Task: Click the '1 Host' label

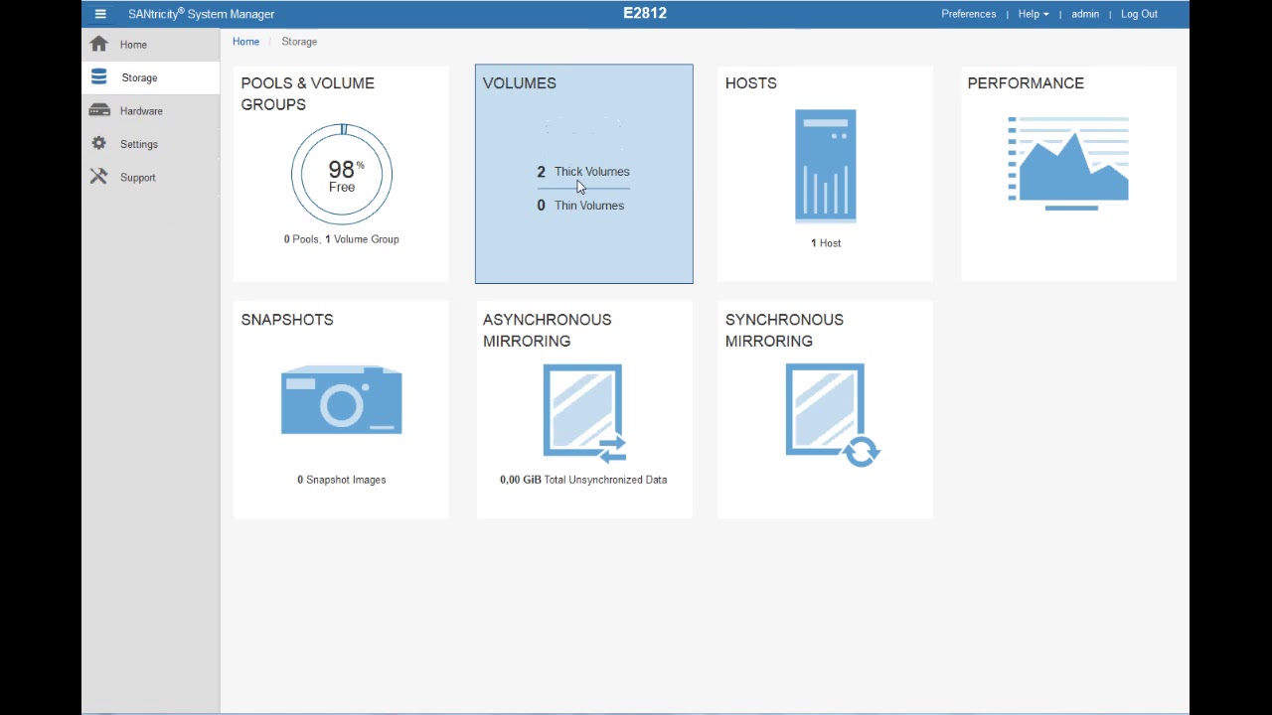Action: click(x=826, y=243)
